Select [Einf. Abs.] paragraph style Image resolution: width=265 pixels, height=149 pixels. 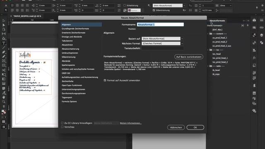point(217,30)
